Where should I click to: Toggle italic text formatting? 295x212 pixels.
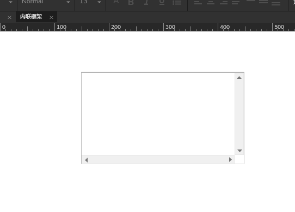[146, 2]
